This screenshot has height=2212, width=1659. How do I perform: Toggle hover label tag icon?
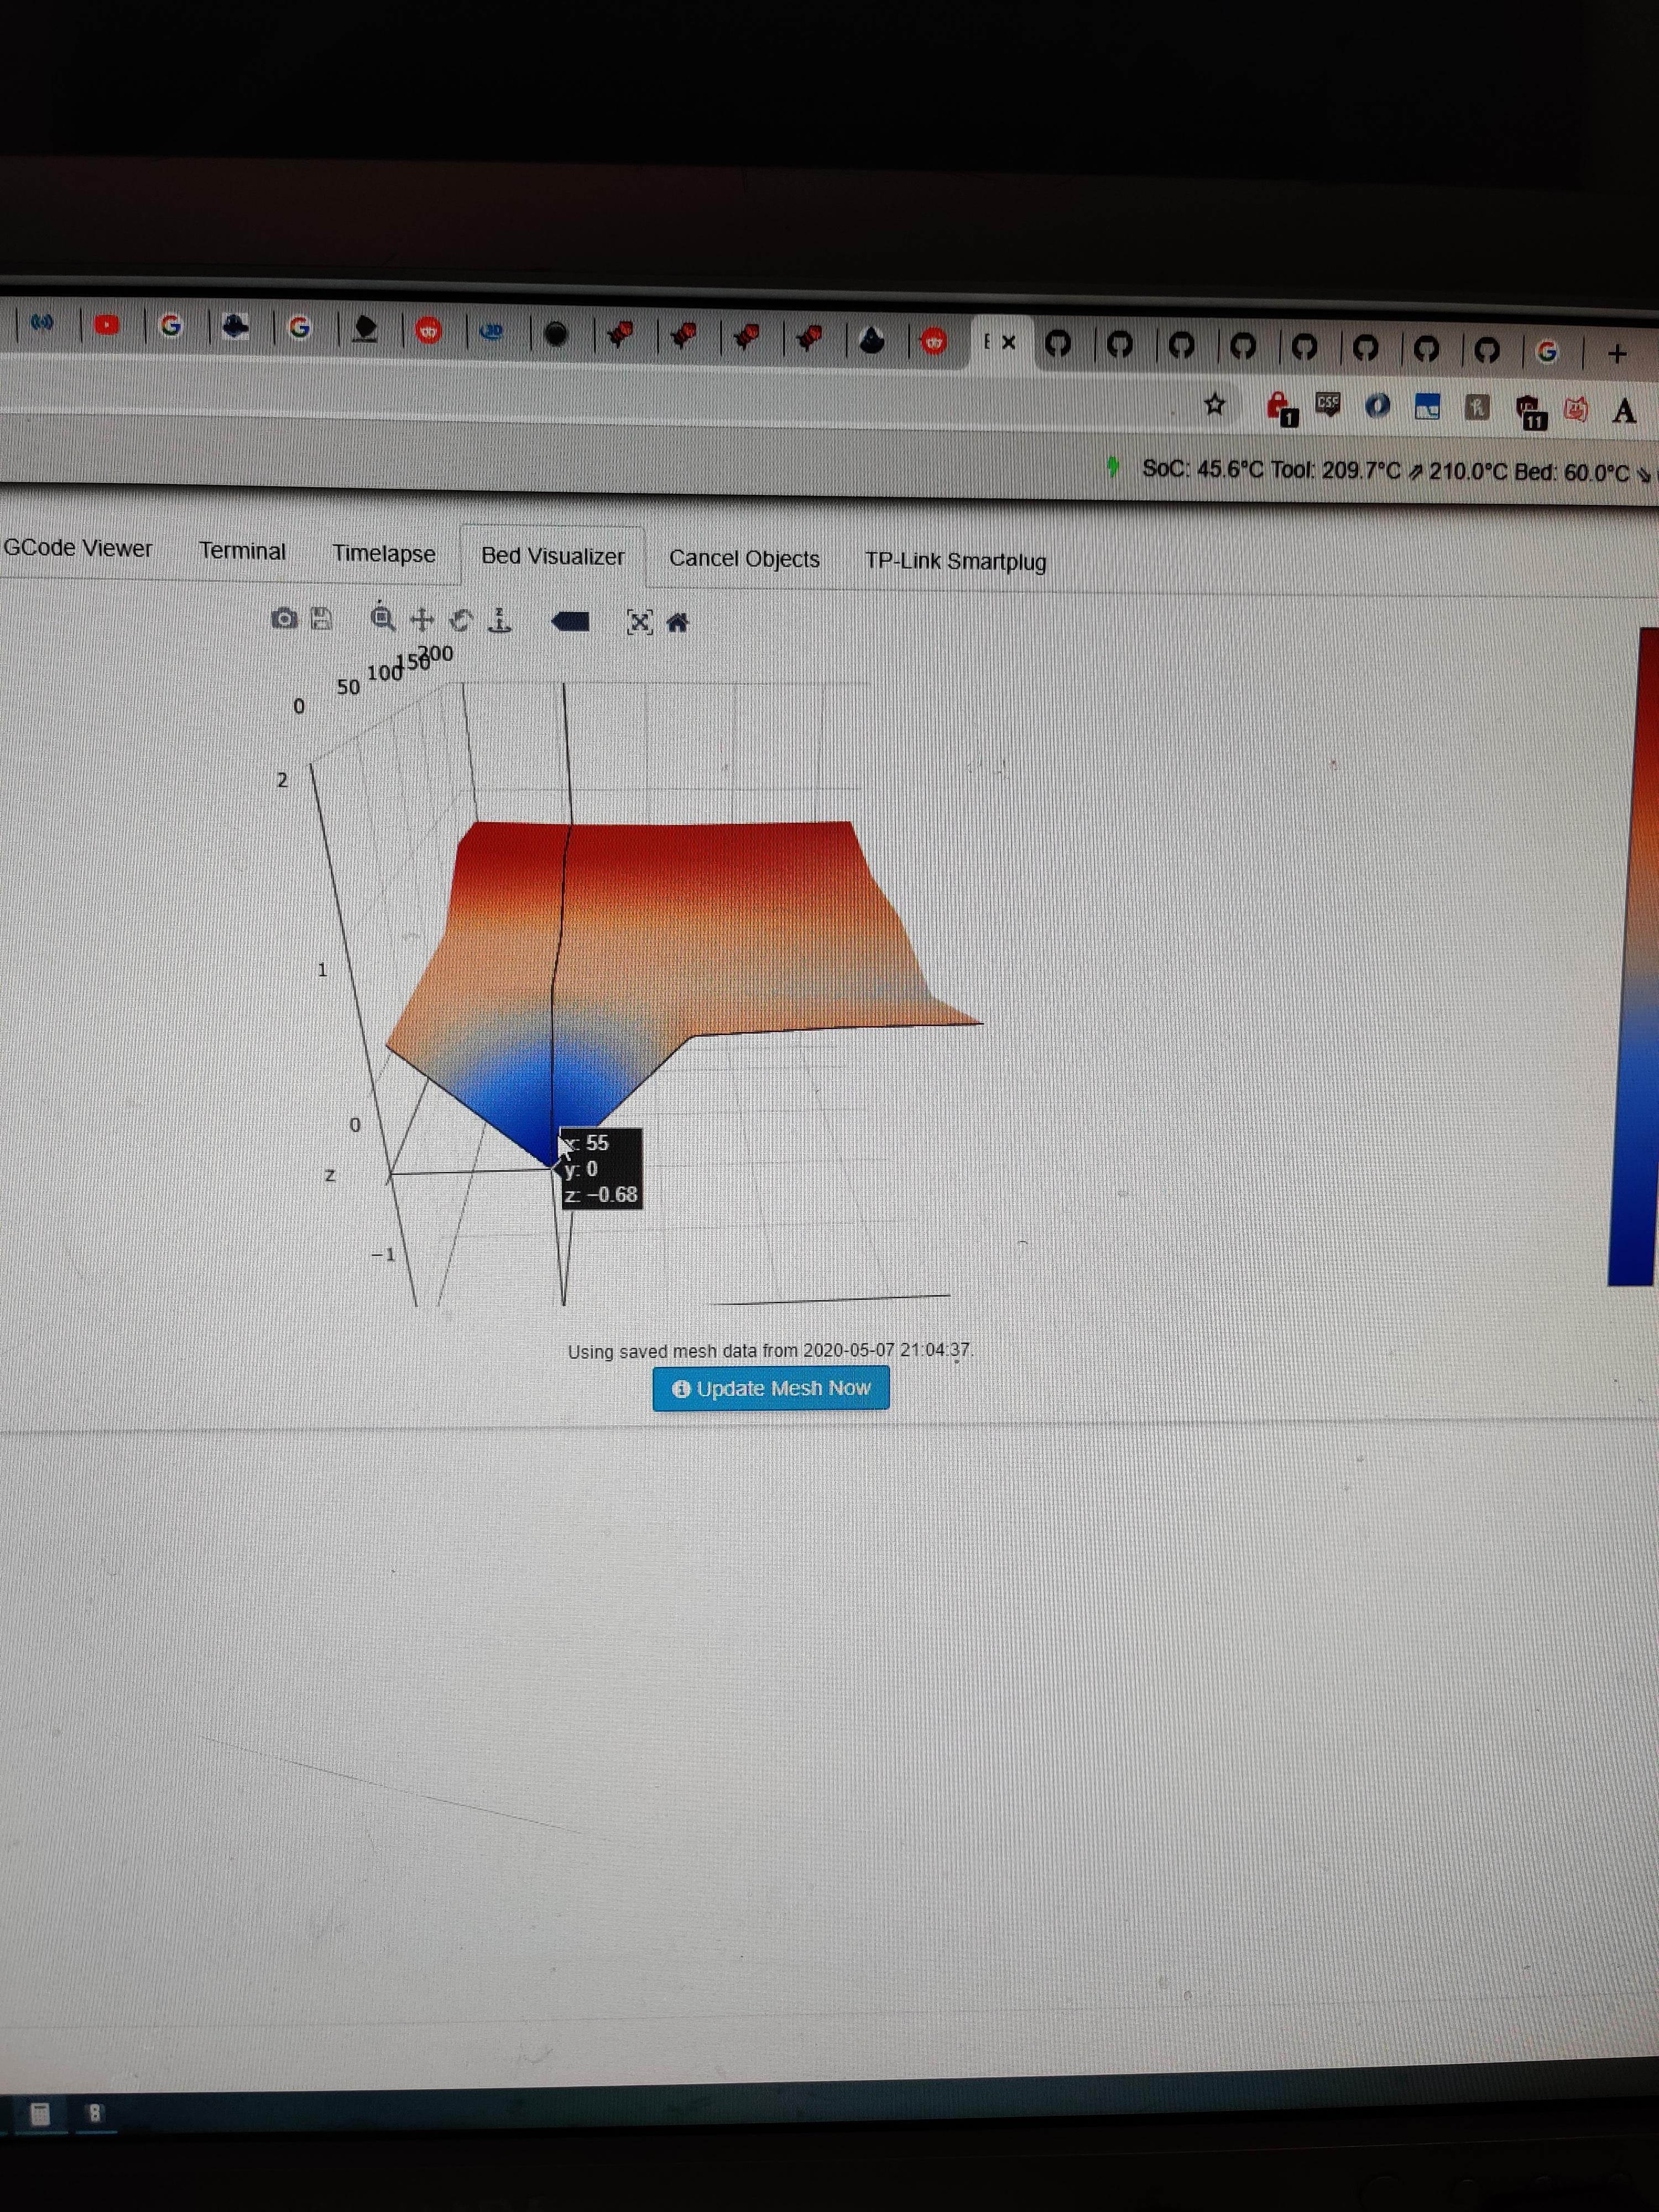570,622
